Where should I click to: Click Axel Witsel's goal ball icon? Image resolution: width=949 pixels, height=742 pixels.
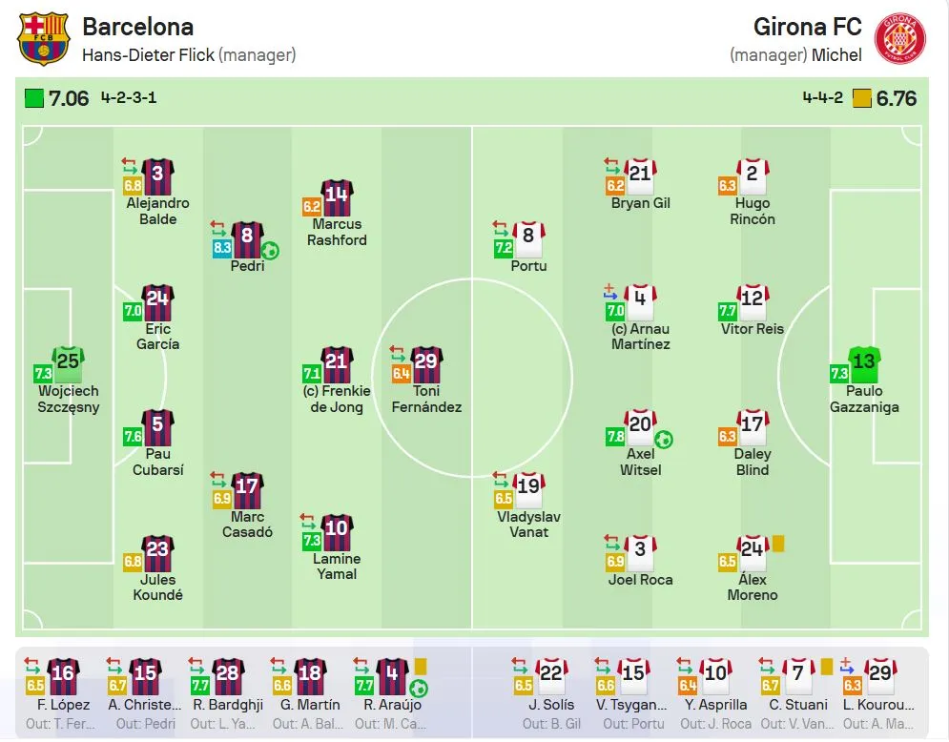pos(664,440)
